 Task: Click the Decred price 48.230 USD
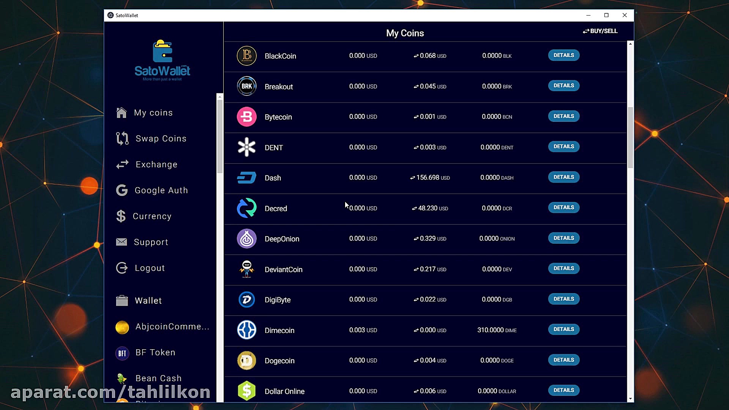430,208
